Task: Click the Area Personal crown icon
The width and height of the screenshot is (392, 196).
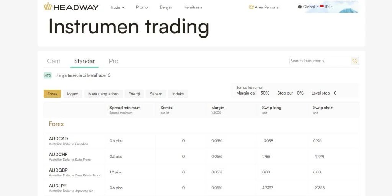Action: (251, 7)
